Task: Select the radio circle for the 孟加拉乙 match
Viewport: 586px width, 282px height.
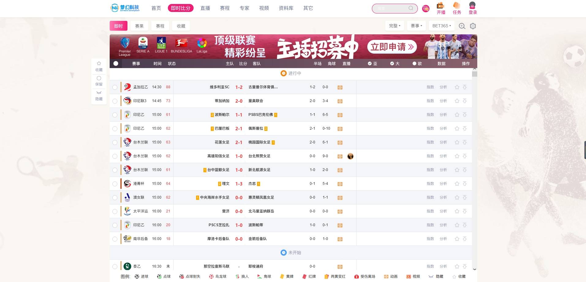Action: [115, 87]
